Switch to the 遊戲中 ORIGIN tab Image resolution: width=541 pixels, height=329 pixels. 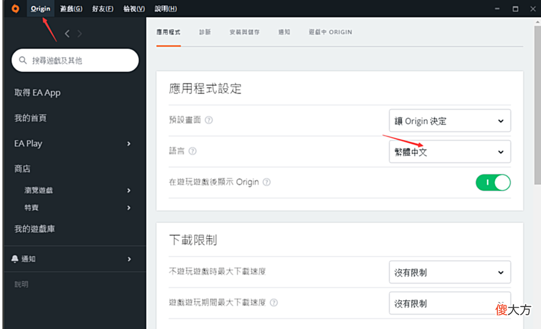click(x=330, y=32)
